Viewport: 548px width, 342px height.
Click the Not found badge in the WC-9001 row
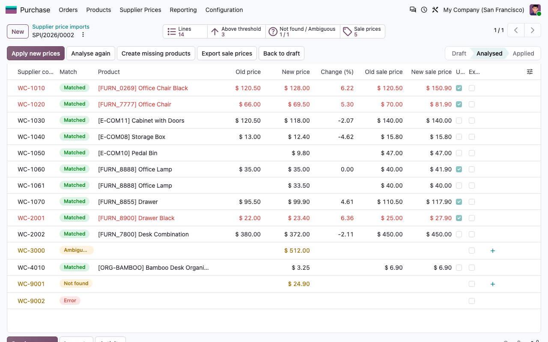[76, 283]
